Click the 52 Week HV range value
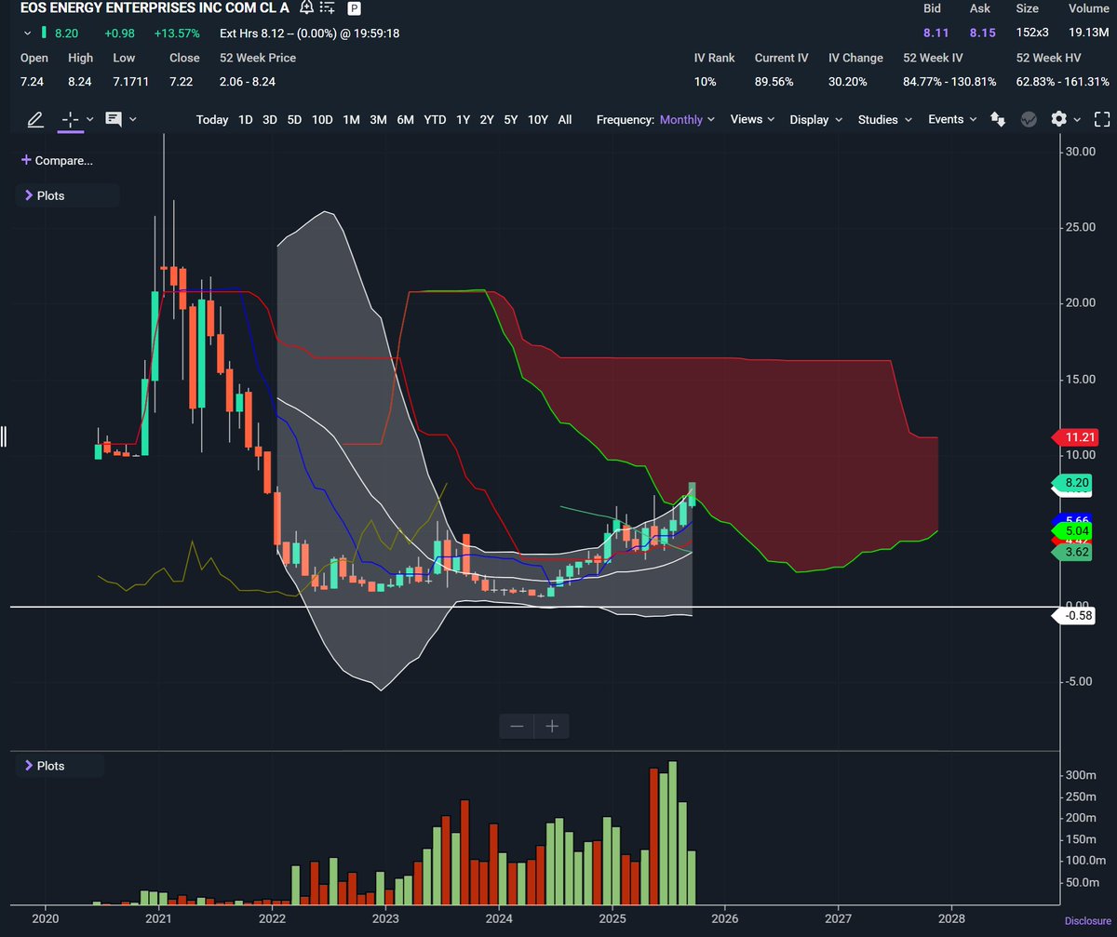 click(1063, 81)
